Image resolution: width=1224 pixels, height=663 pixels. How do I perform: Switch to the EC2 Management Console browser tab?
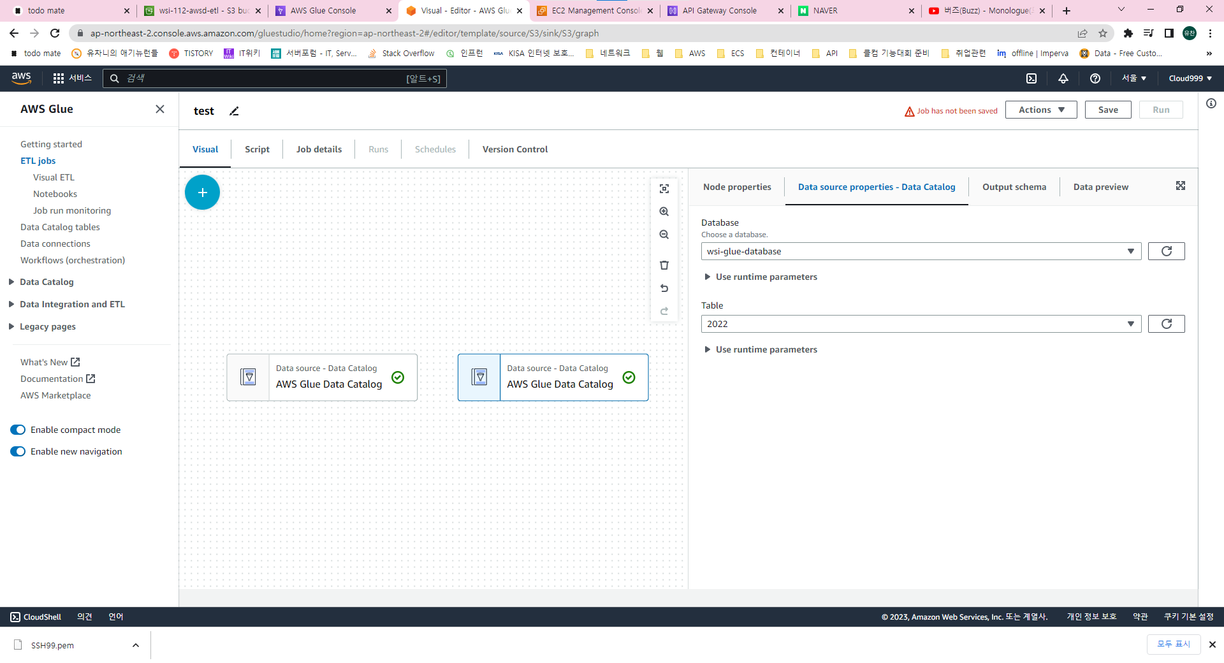(x=594, y=11)
